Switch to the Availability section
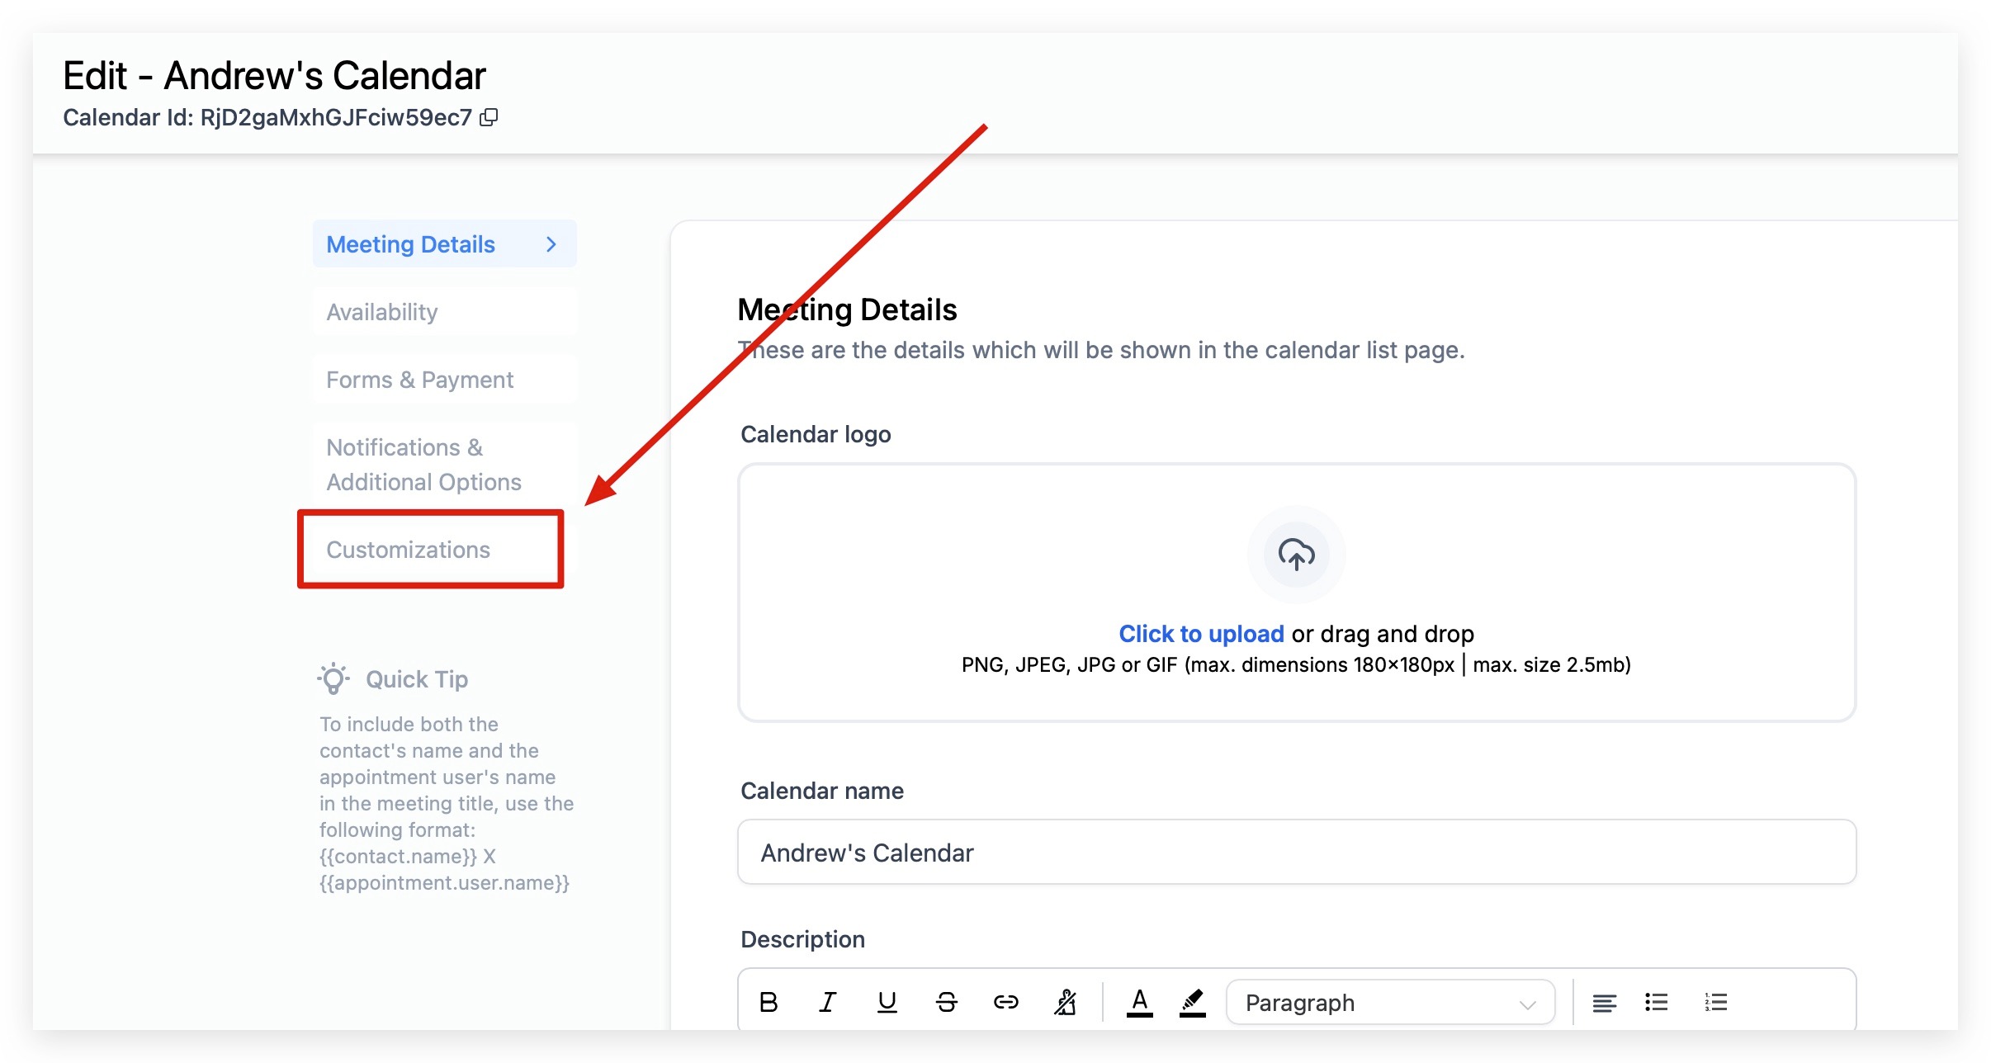The image size is (1991, 1063). coord(382,312)
